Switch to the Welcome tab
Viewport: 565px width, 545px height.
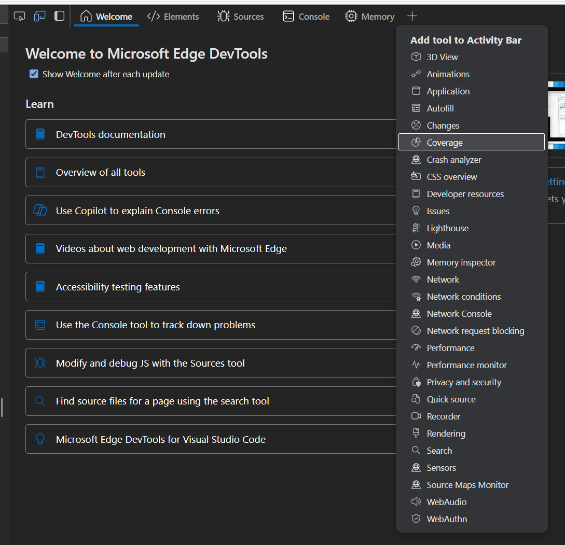[x=106, y=16]
